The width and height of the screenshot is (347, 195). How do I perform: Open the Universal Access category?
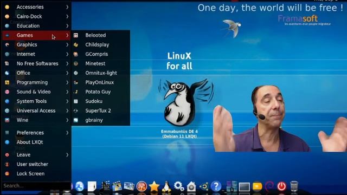36,110
